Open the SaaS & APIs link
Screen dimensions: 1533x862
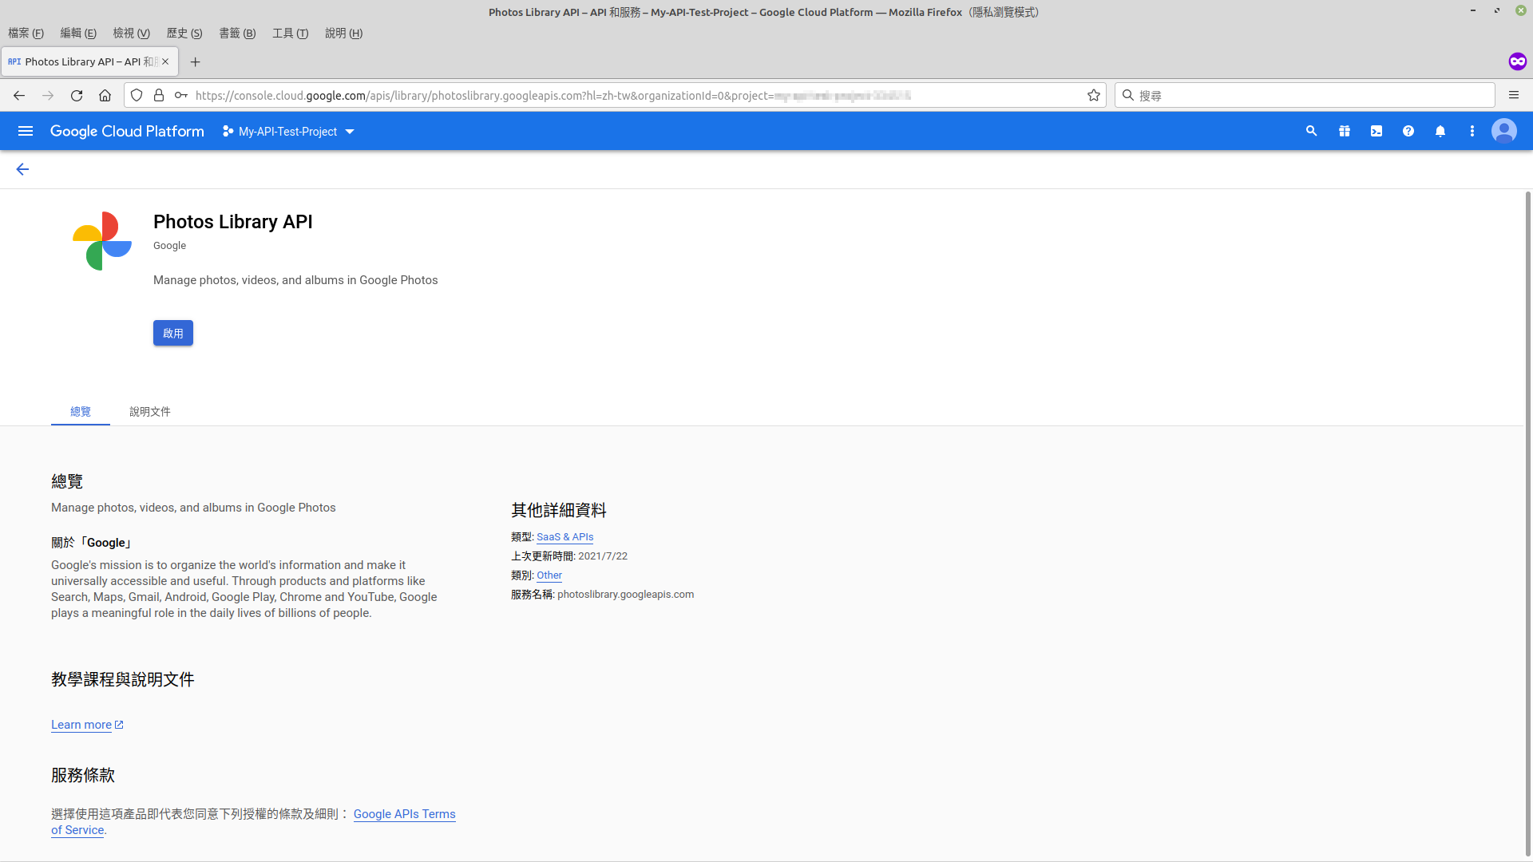pos(564,537)
